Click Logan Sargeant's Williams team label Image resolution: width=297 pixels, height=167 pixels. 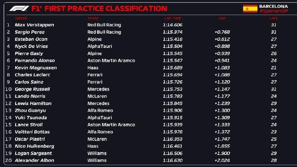97,153
